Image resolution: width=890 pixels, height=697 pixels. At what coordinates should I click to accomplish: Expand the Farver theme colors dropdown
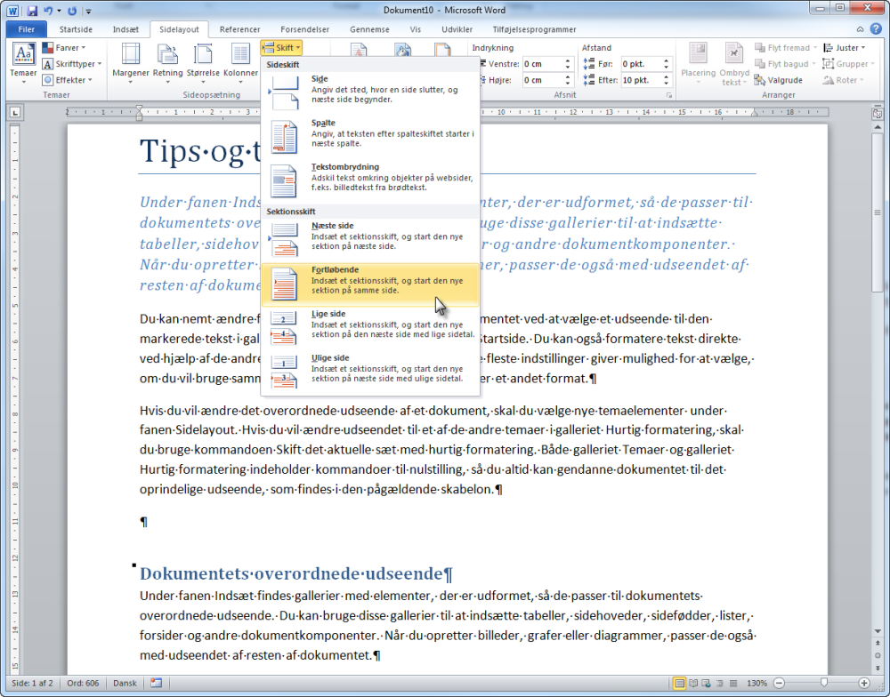point(65,48)
